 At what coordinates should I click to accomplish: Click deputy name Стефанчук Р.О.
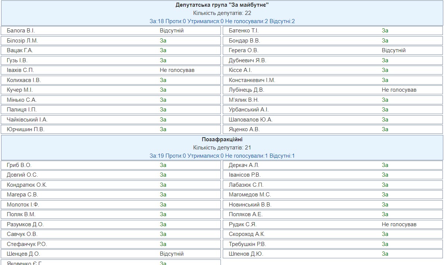click(27, 244)
